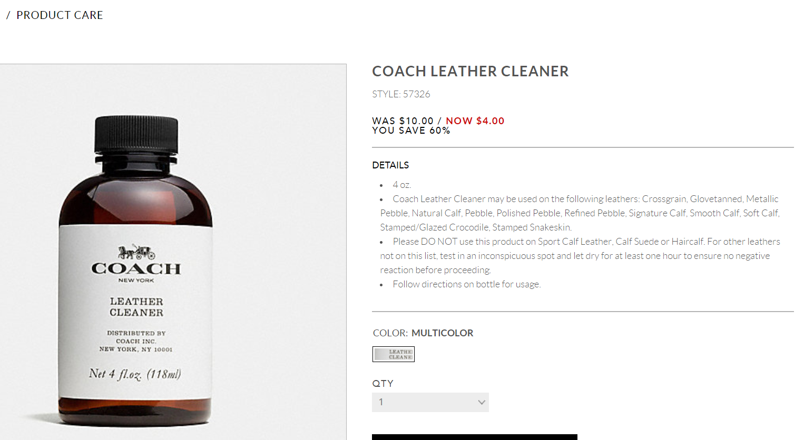This screenshot has width=804, height=440.
Task: Select the Multicolor leather cleaner swatch
Action: pos(394,354)
